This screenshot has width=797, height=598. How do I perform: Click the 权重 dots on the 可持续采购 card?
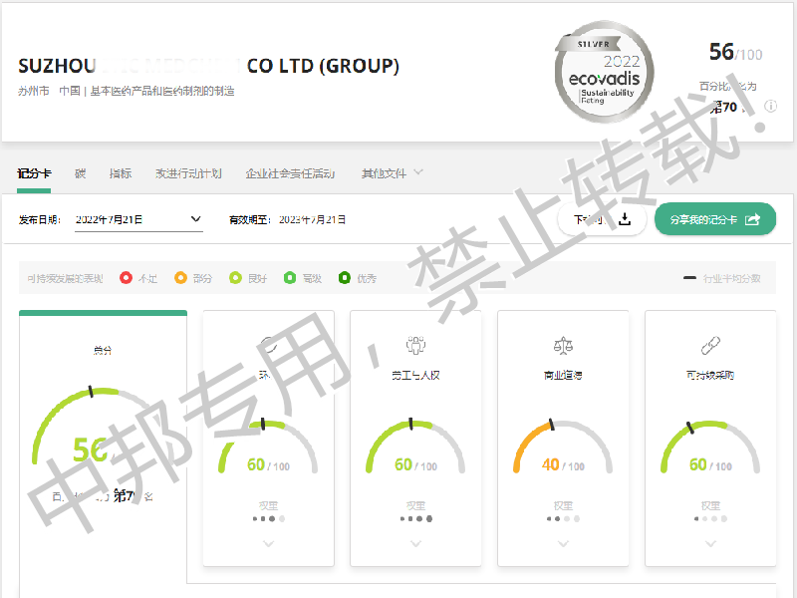[710, 518]
